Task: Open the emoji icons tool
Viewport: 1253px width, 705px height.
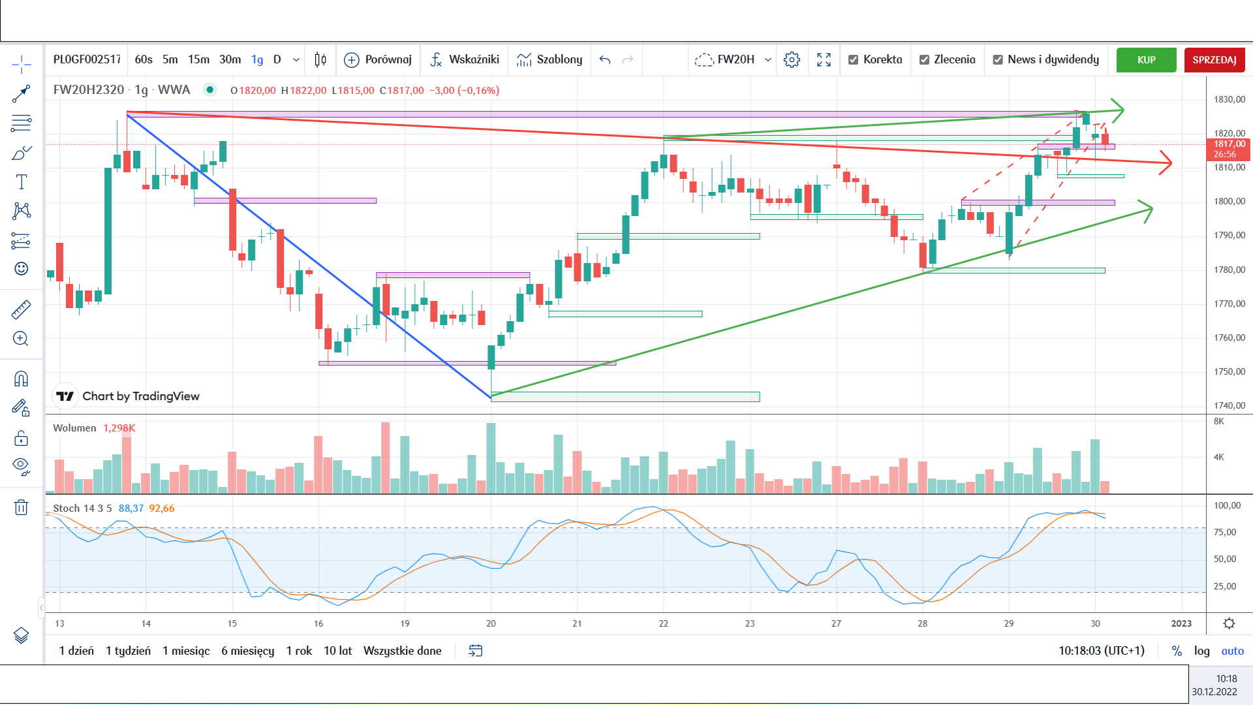Action: point(22,269)
